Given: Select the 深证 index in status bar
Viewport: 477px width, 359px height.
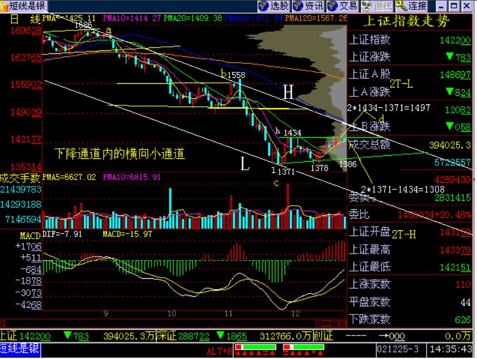Looking at the screenshot, I should [167, 336].
